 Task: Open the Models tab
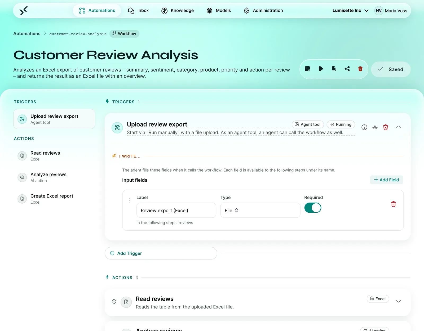point(219,11)
